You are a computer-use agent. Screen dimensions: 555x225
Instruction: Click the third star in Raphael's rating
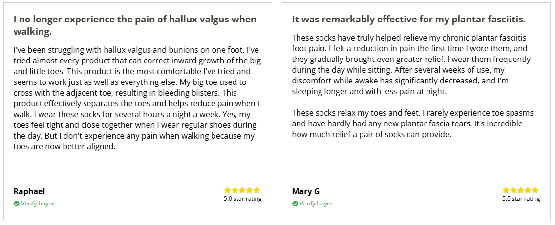click(242, 190)
